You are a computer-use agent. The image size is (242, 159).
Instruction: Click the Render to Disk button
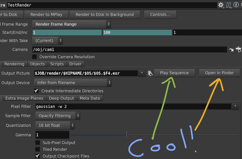(11, 15)
